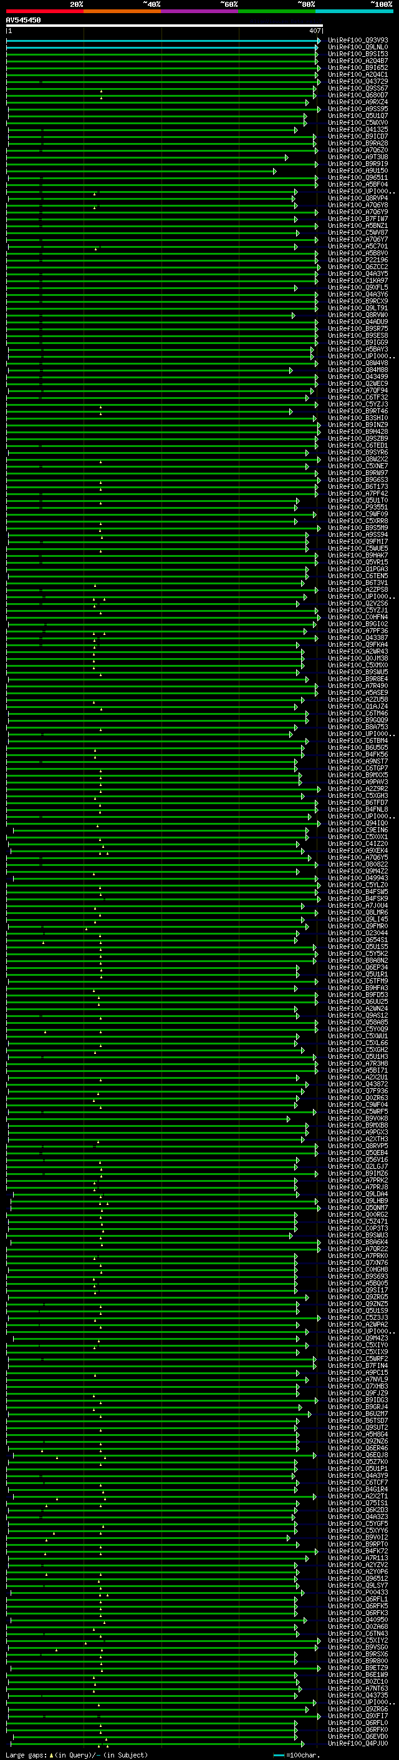Select the UniRef100_B9ICD7 label
Screen dimensions: 399x1760
[x=358, y=136]
